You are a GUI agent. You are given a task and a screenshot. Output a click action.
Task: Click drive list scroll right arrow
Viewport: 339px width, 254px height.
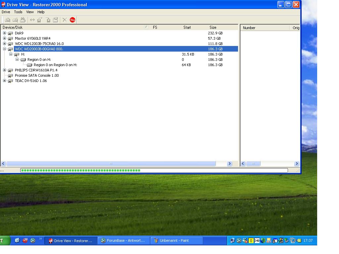(230, 164)
